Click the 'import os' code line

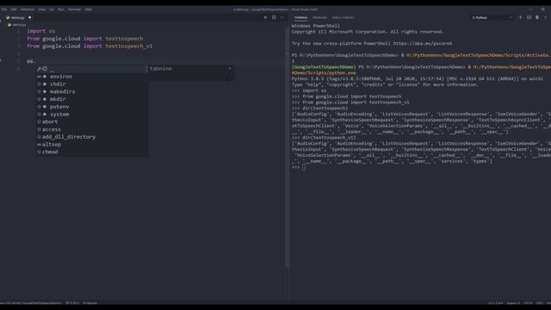point(41,31)
